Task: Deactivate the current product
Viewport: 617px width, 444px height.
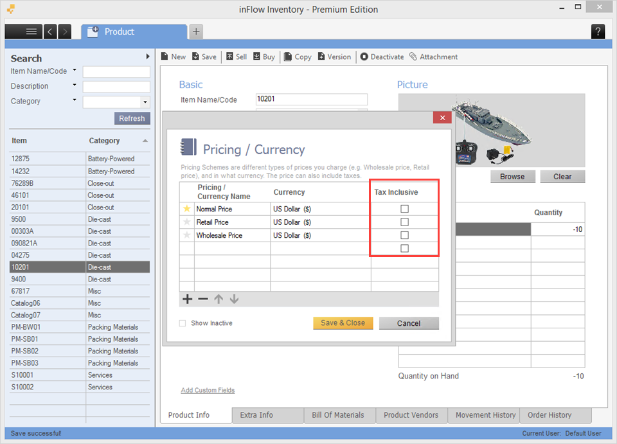Action: [382, 57]
